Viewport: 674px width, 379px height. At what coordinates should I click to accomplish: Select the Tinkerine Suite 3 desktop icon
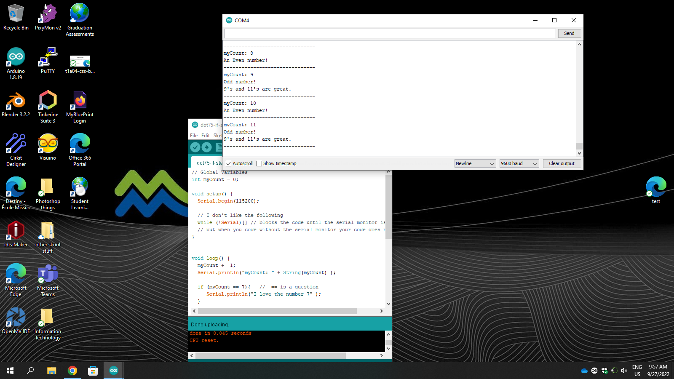tap(48, 107)
